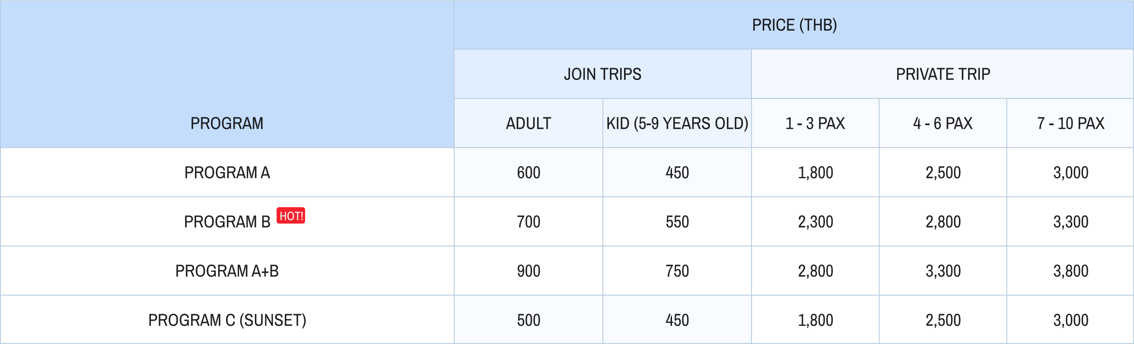Select the PROGRAM A row label

227,173
